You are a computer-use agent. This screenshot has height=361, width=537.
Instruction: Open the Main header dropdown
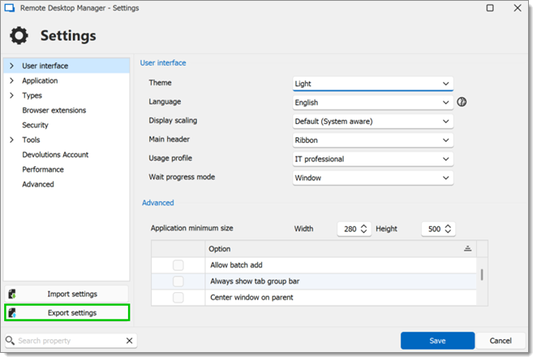pos(373,140)
